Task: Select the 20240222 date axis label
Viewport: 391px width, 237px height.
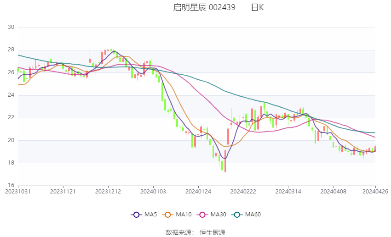Action: point(243,192)
